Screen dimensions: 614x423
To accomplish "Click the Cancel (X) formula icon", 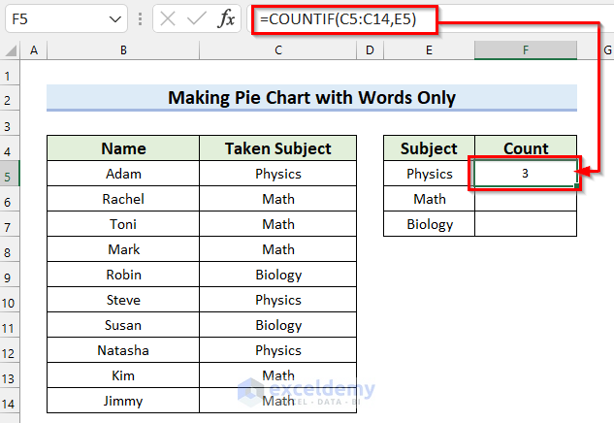I will (x=167, y=19).
